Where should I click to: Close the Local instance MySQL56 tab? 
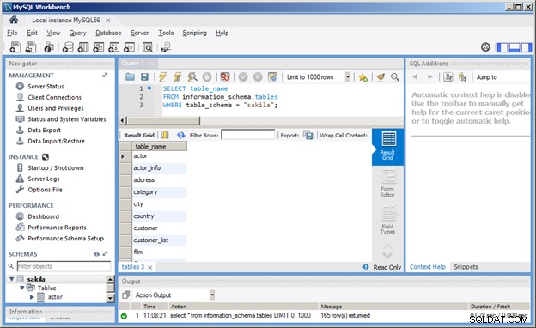(x=107, y=21)
